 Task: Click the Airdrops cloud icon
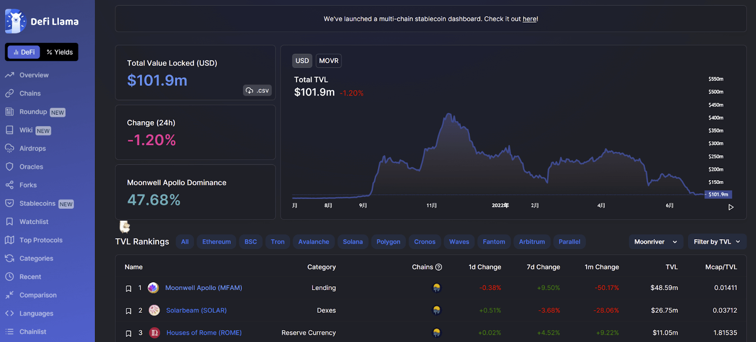pyautogui.click(x=9, y=148)
